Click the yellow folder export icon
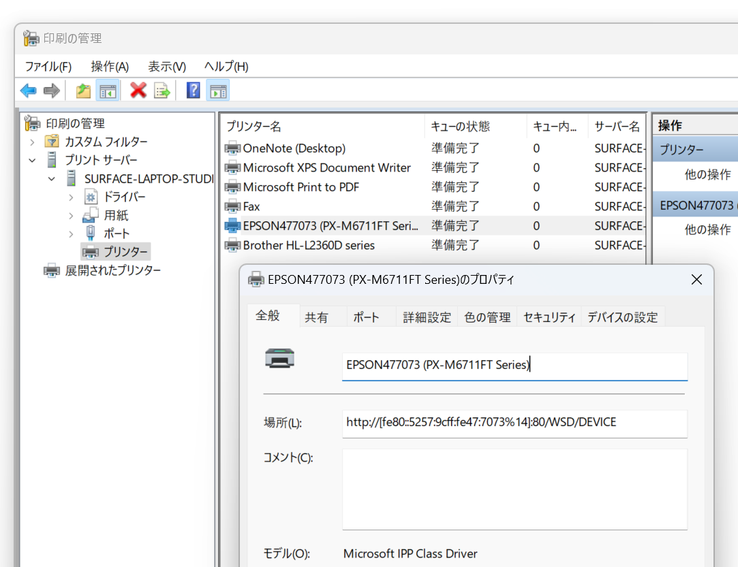This screenshot has height=567, width=738. point(82,90)
